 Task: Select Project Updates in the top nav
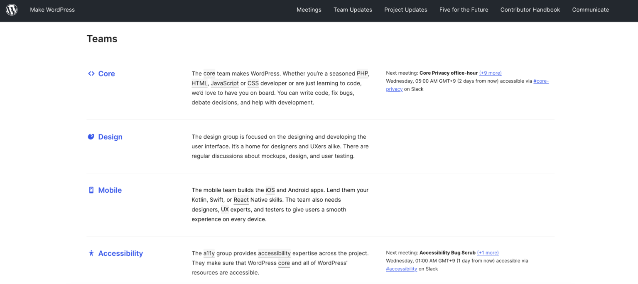point(406,10)
